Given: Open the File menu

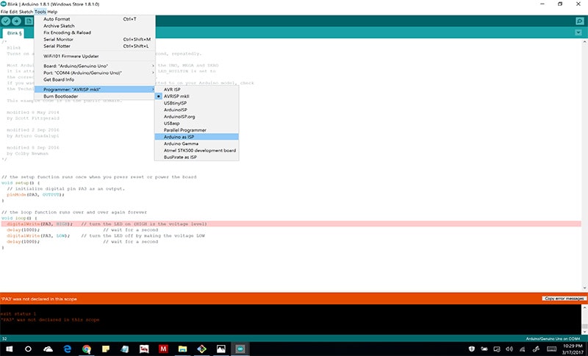Looking at the screenshot, I should [x=4, y=12].
